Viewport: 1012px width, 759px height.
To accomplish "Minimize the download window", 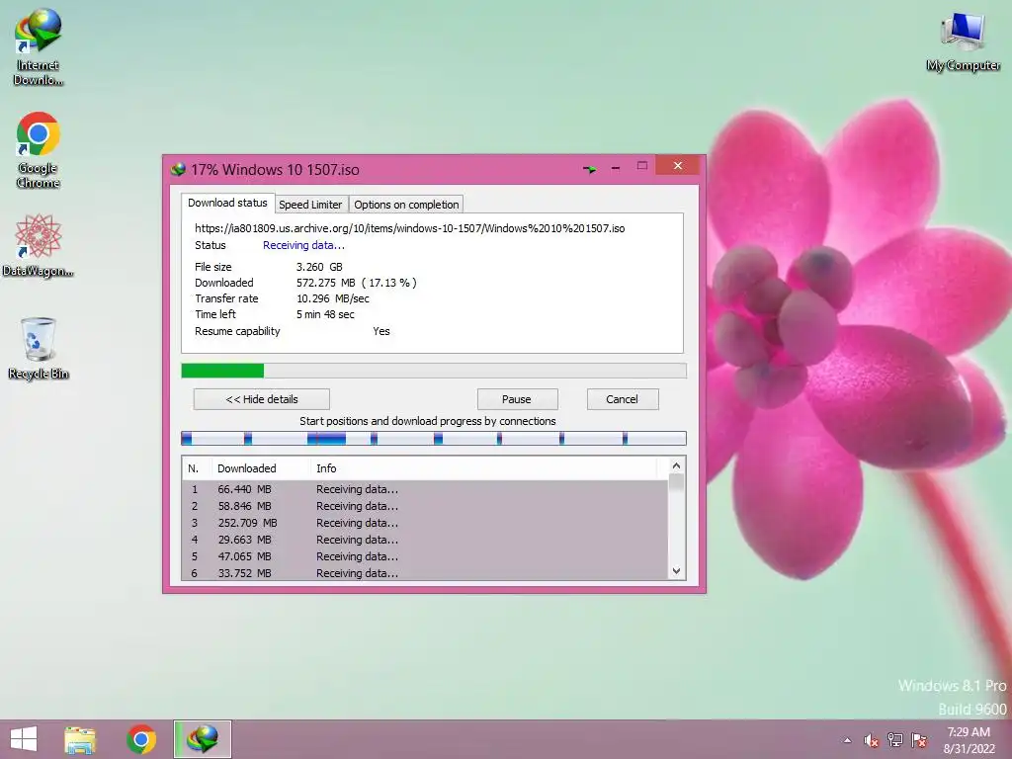I will (616, 168).
